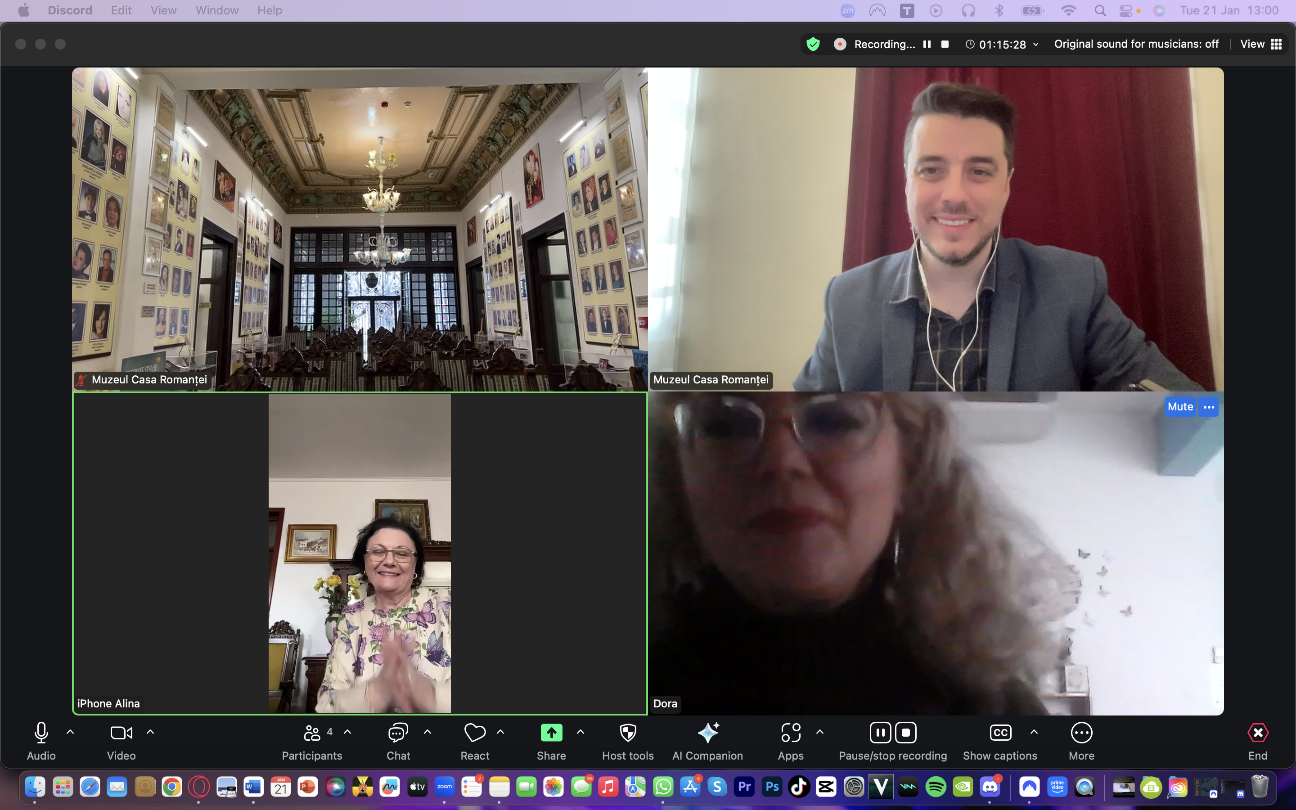Open the React heart icon

[474, 733]
